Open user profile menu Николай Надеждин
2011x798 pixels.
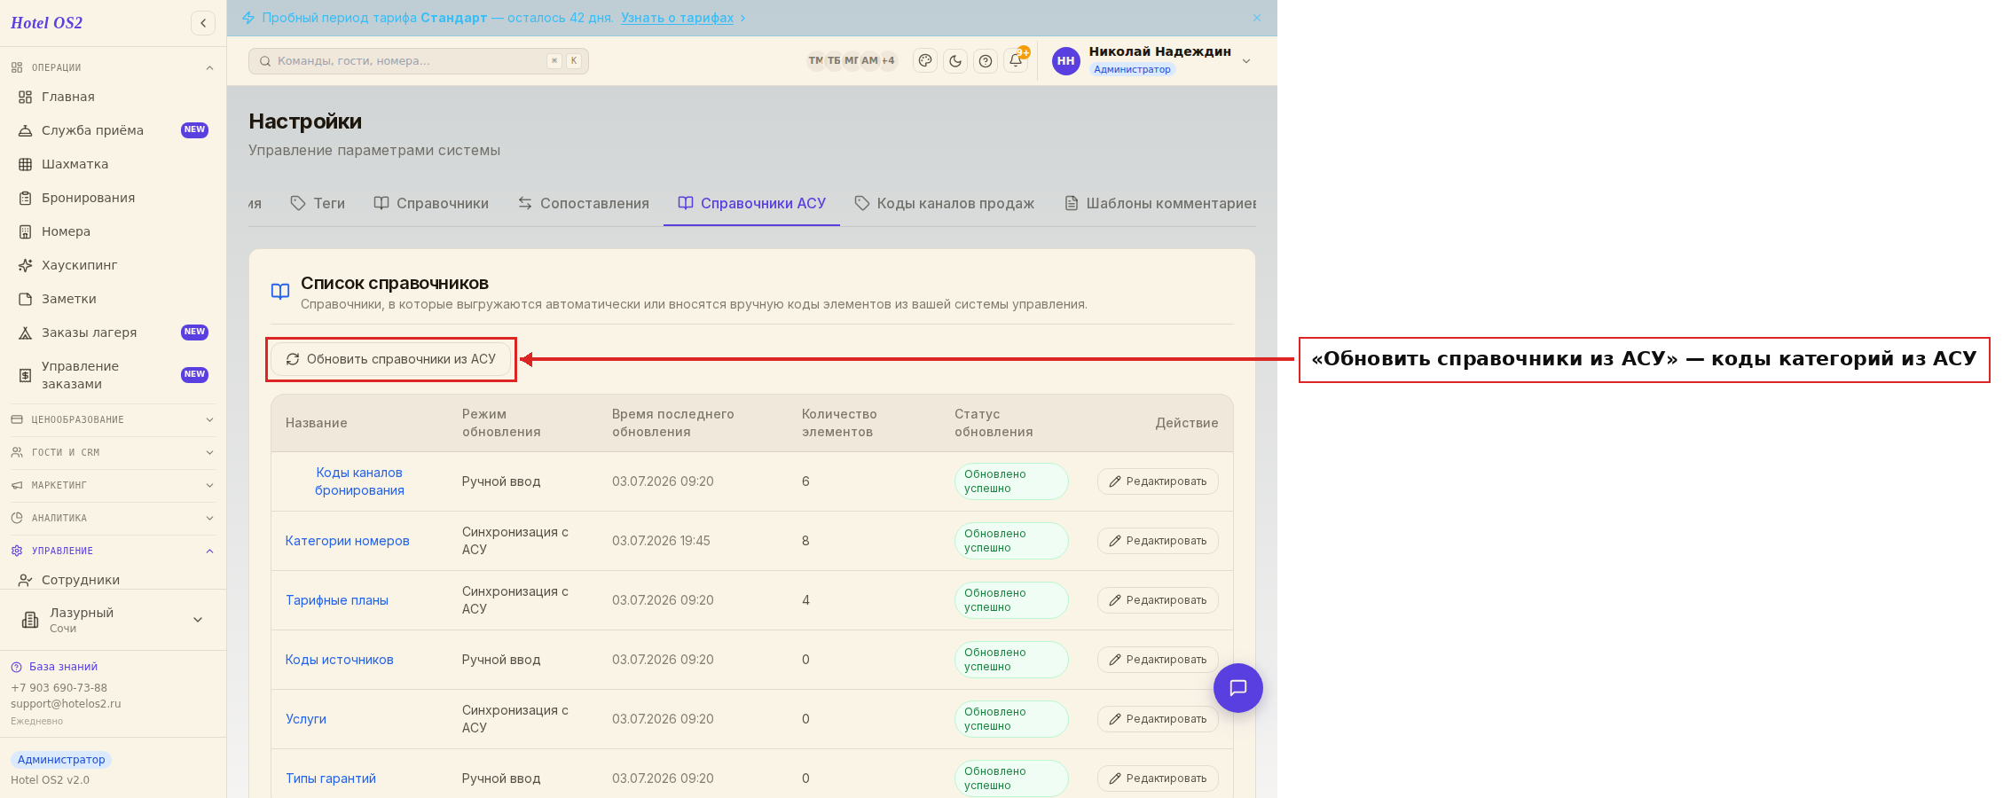[x=1151, y=61]
